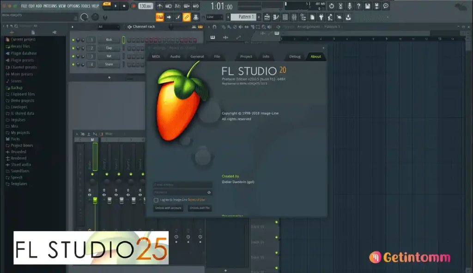Click the Email address input field
Viewport: 473px width, 273px height.
(x=182, y=185)
